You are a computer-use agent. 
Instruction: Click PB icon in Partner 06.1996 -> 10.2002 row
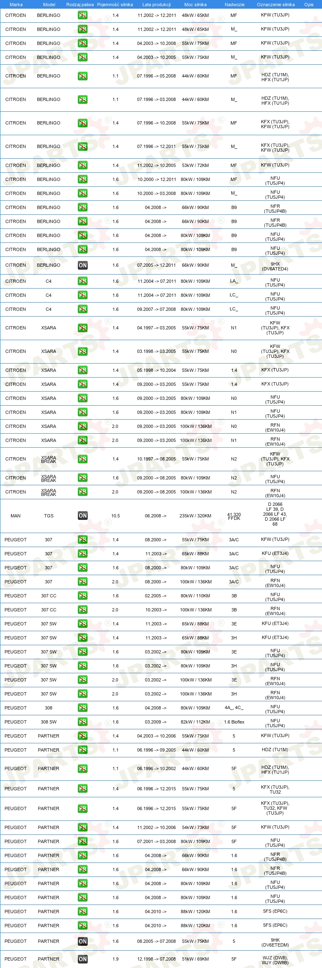tap(83, 768)
